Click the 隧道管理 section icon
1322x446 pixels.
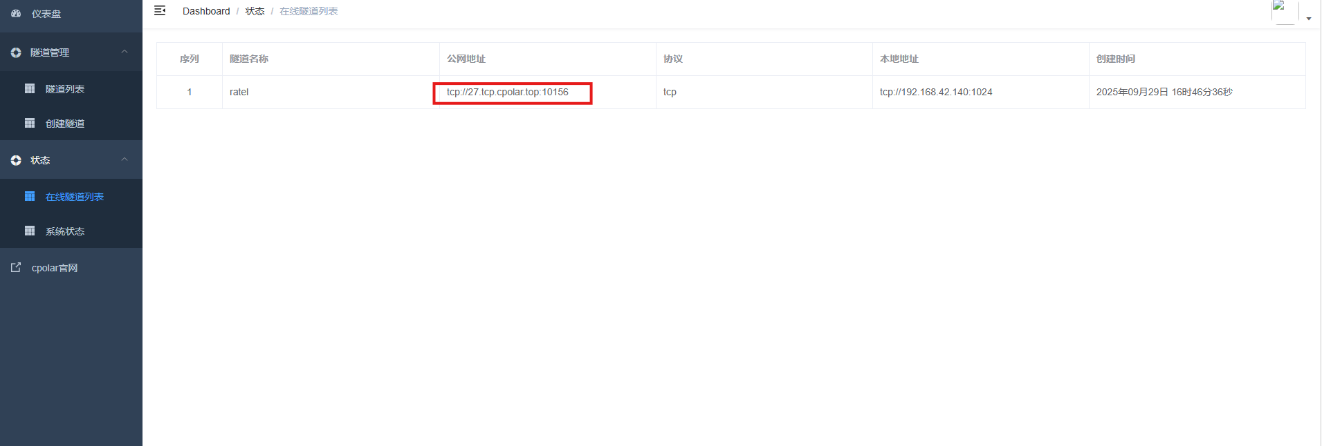click(16, 52)
